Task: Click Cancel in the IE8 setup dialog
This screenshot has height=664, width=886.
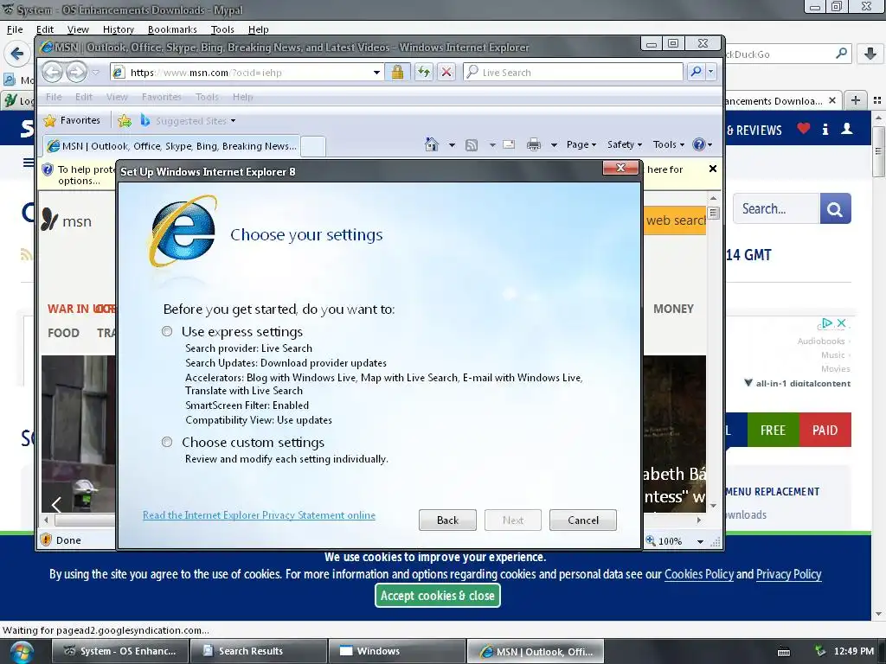Action: 582,520
